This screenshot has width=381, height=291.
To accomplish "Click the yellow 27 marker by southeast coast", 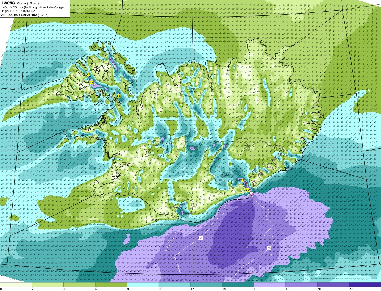I will (248, 190).
